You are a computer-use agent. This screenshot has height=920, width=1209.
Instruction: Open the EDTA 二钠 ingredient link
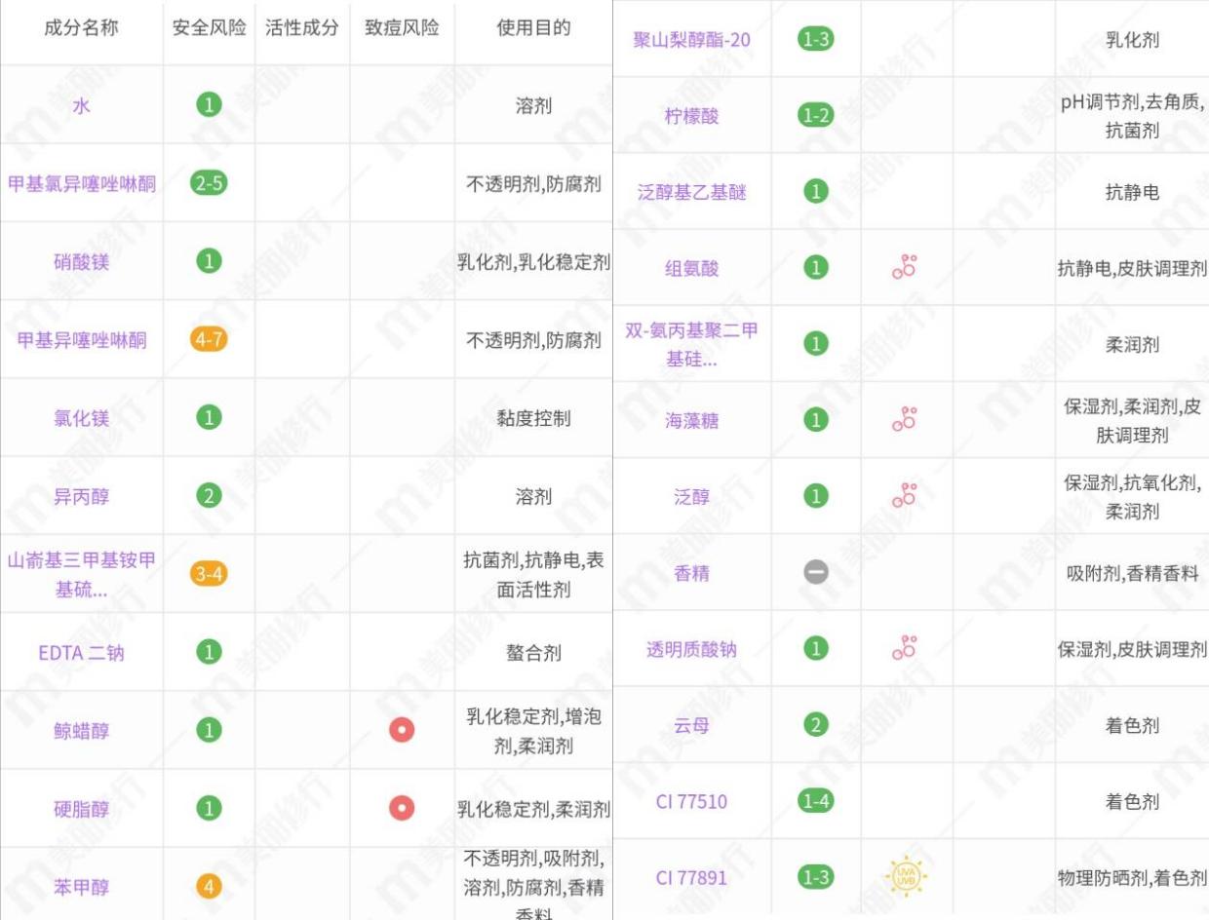pos(81,653)
